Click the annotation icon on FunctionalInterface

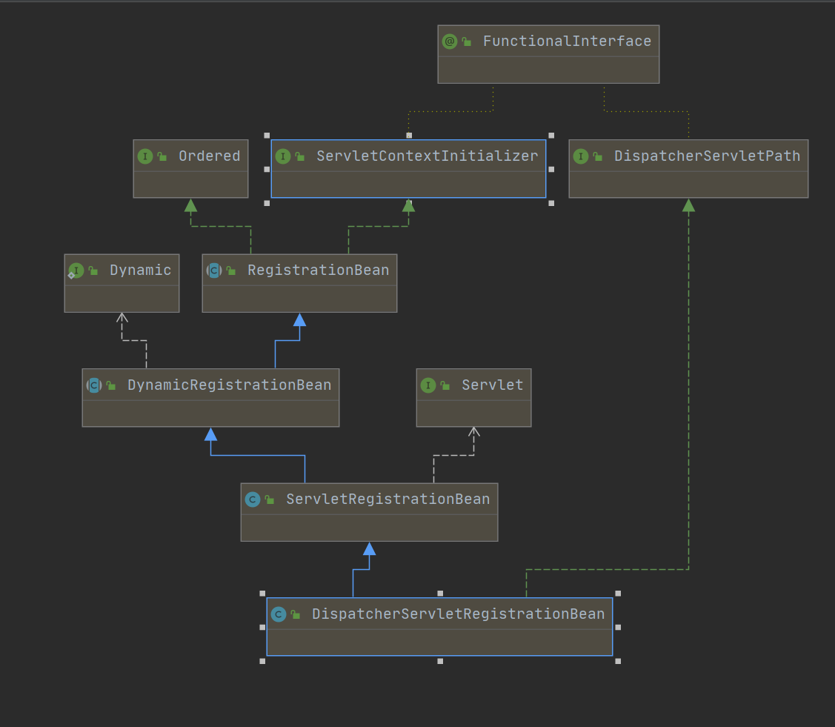(449, 42)
